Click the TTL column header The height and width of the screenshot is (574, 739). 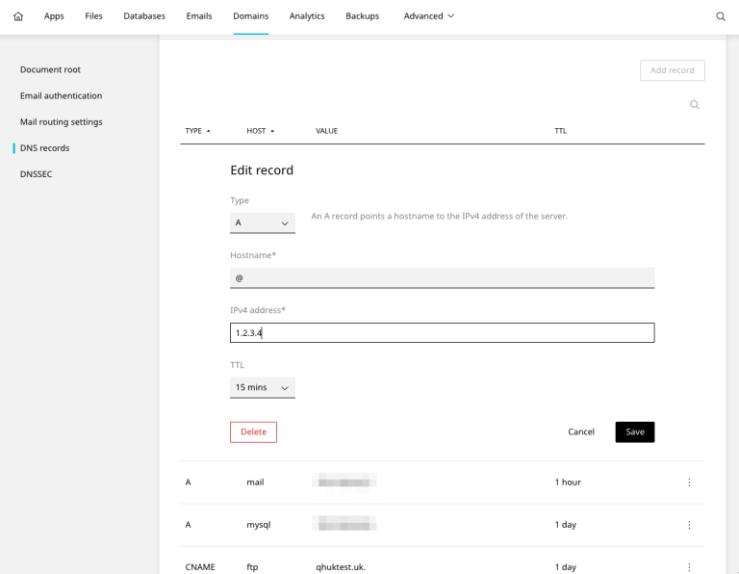[x=560, y=131]
